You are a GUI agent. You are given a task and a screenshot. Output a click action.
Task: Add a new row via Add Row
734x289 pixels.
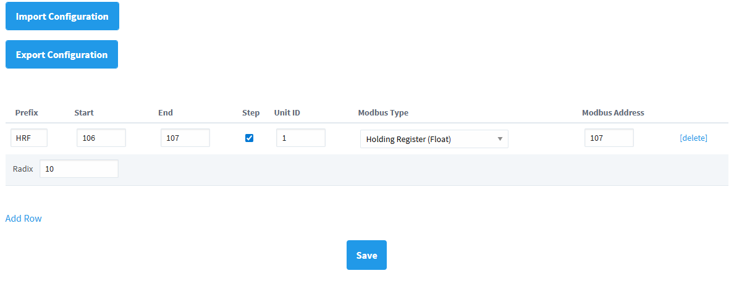coord(23,218)
